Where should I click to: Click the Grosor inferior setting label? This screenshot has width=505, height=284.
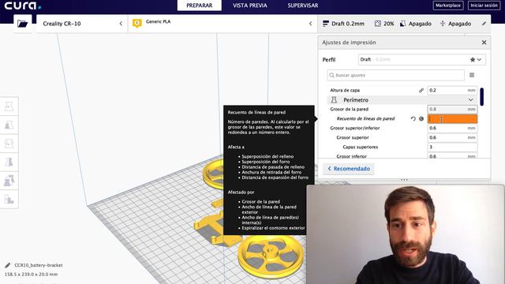pyautogui.click(x=351, y=156)
